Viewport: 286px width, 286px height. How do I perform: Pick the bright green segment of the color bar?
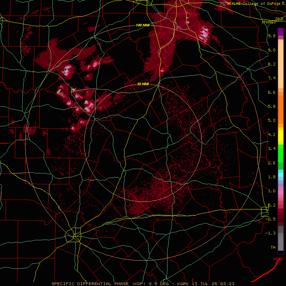click(x=281, y=153)
